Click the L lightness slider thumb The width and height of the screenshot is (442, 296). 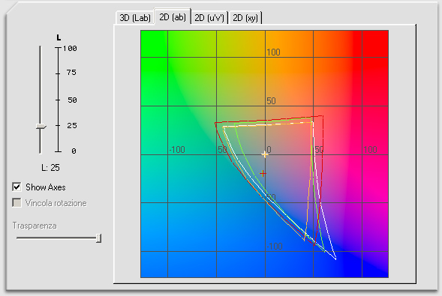tap(41, 127)
